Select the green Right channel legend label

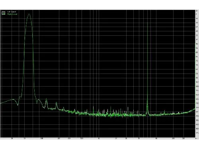12,14
